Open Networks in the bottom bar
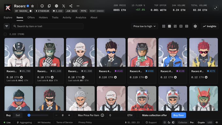The height and width of the screenshot is (125, 222). (44, 122)
